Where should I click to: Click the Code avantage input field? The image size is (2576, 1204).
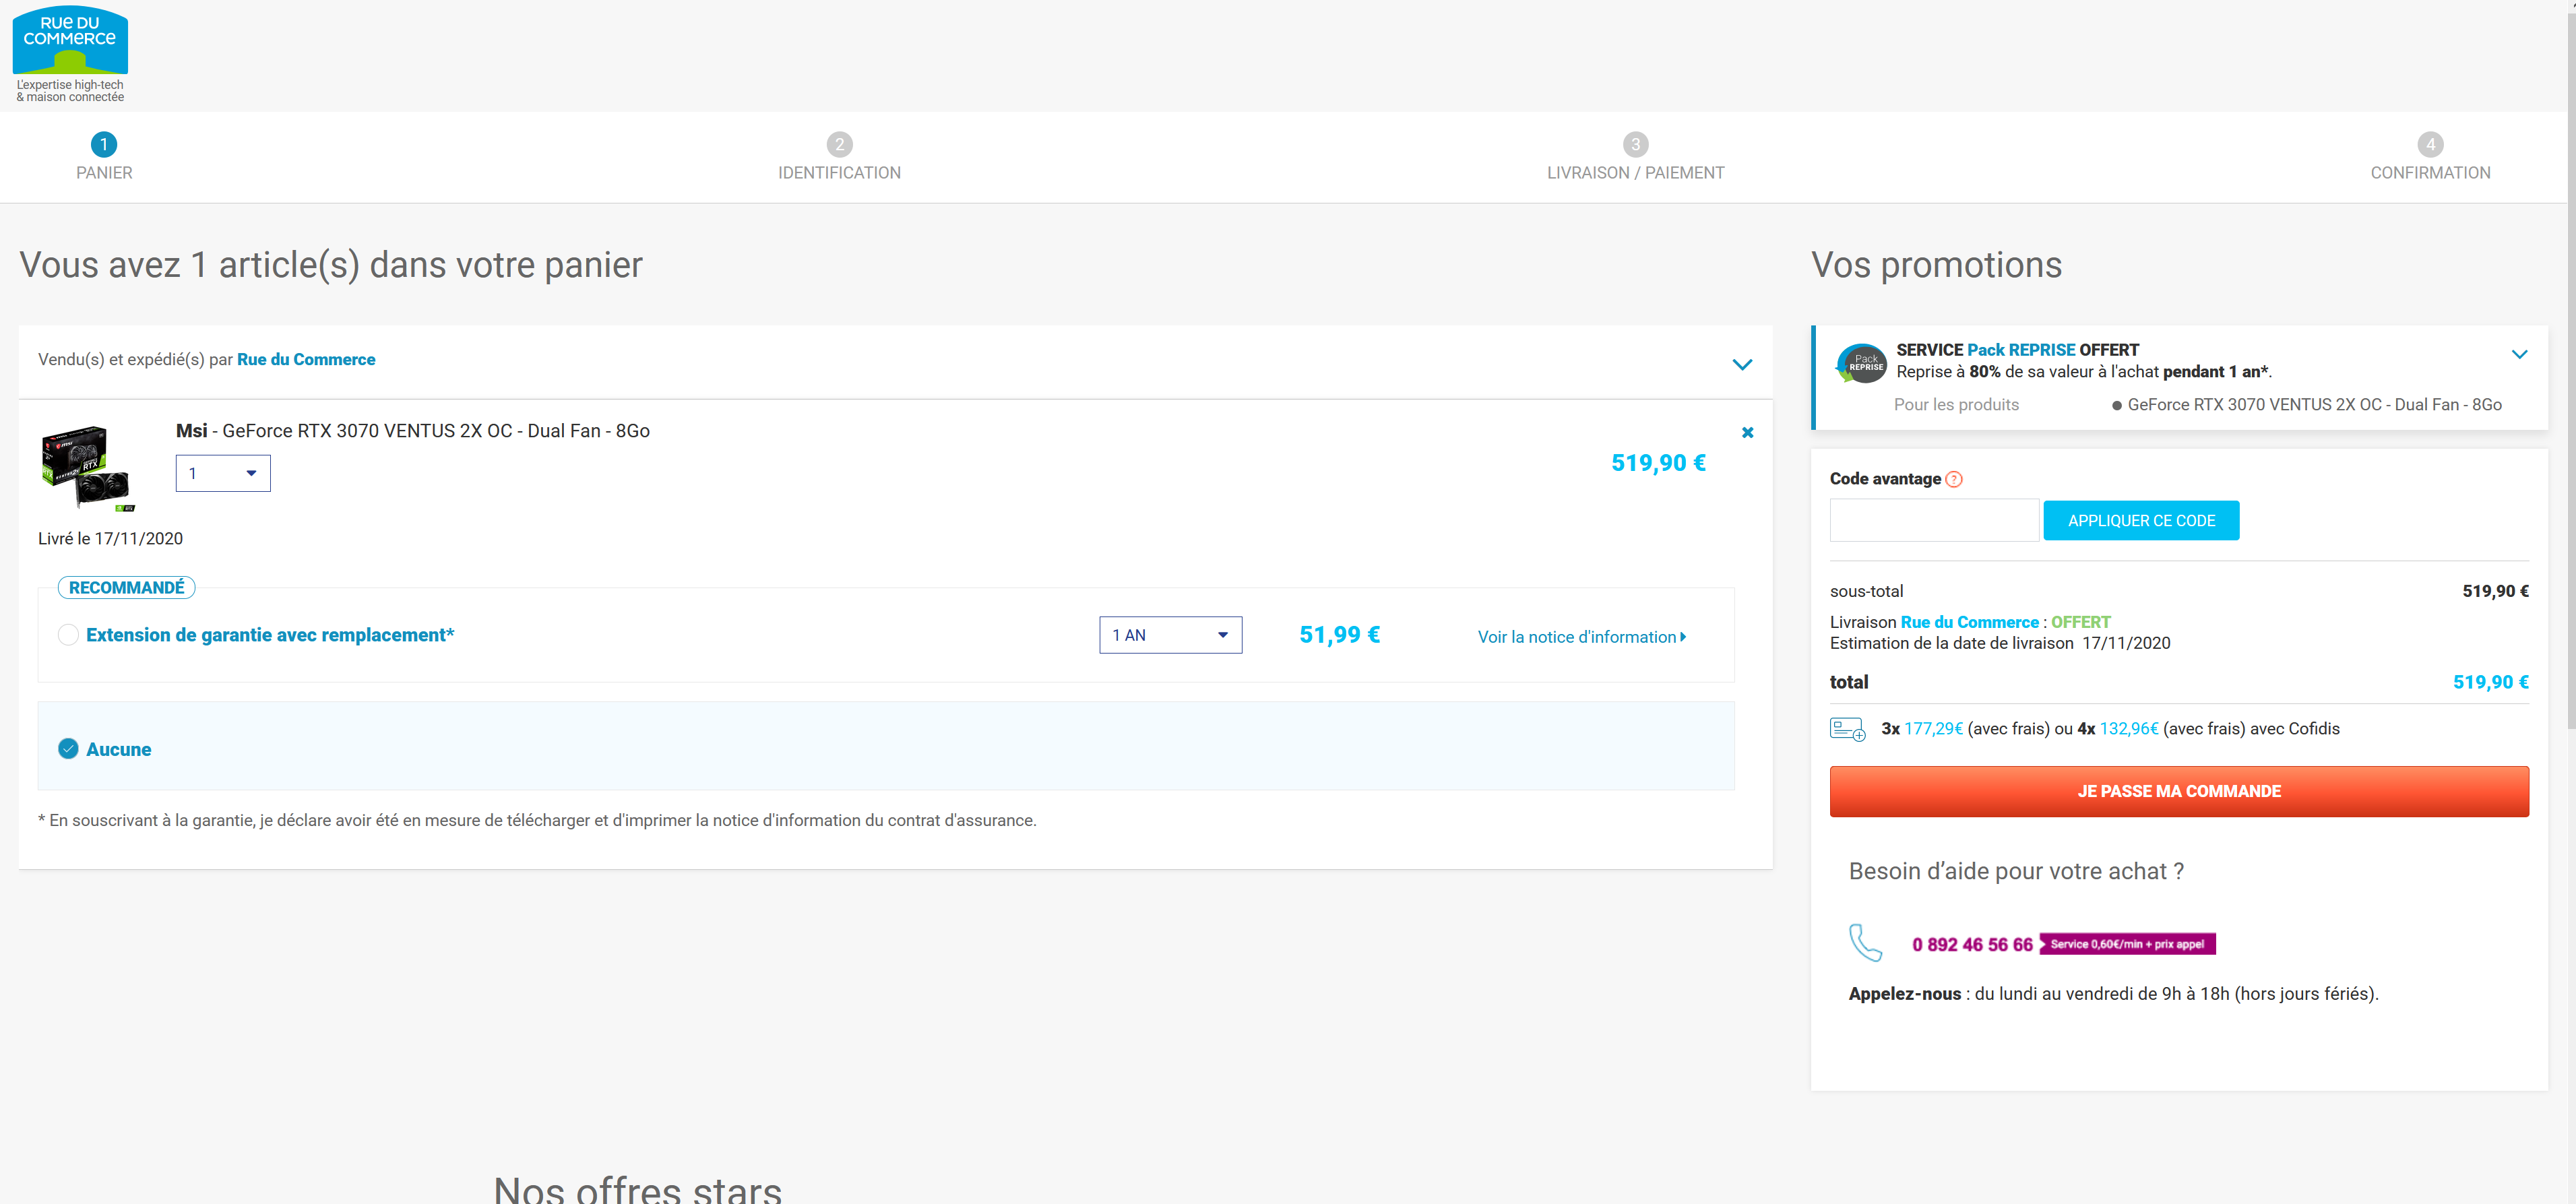[x=1933, y=521]
